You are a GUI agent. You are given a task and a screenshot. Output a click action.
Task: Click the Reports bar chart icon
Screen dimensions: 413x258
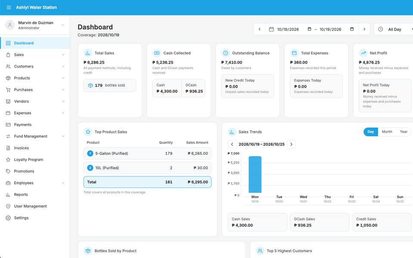[8, 194]
